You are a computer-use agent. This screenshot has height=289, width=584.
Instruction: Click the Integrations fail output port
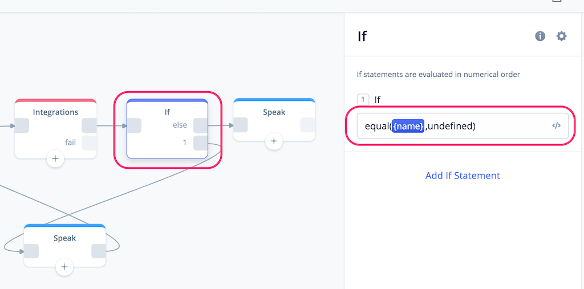click(x=89, y=143)
